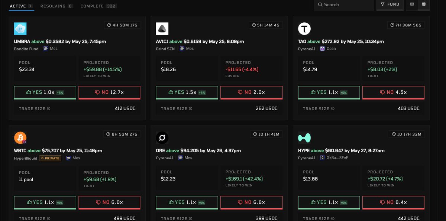The image size is (446, 221).
Task: Open the WBTC bitcoin logo
Action: click(20, 138)
